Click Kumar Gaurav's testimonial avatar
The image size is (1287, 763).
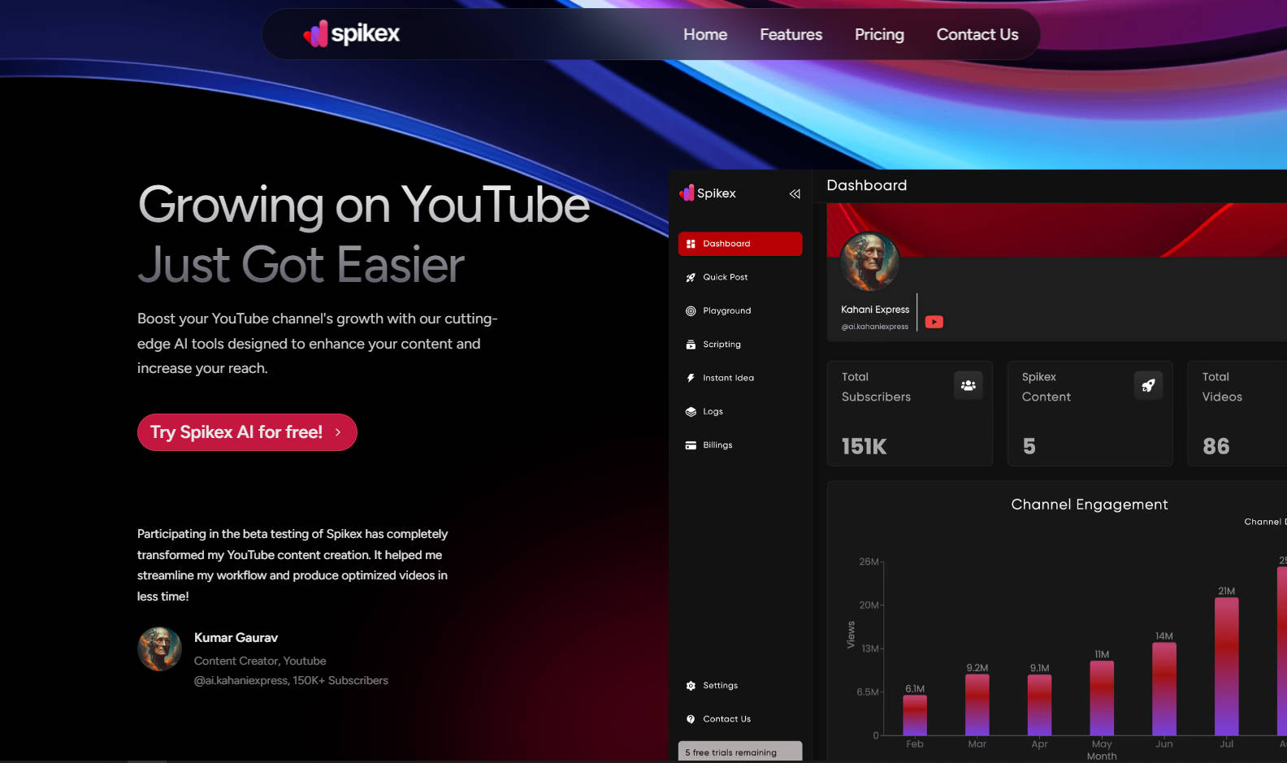(159, 648)
